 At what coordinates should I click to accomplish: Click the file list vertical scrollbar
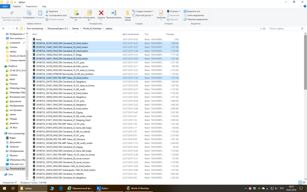(x=305, y=61)
